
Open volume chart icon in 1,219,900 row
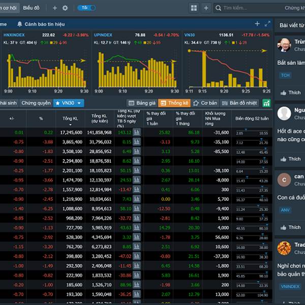(137, 199)
